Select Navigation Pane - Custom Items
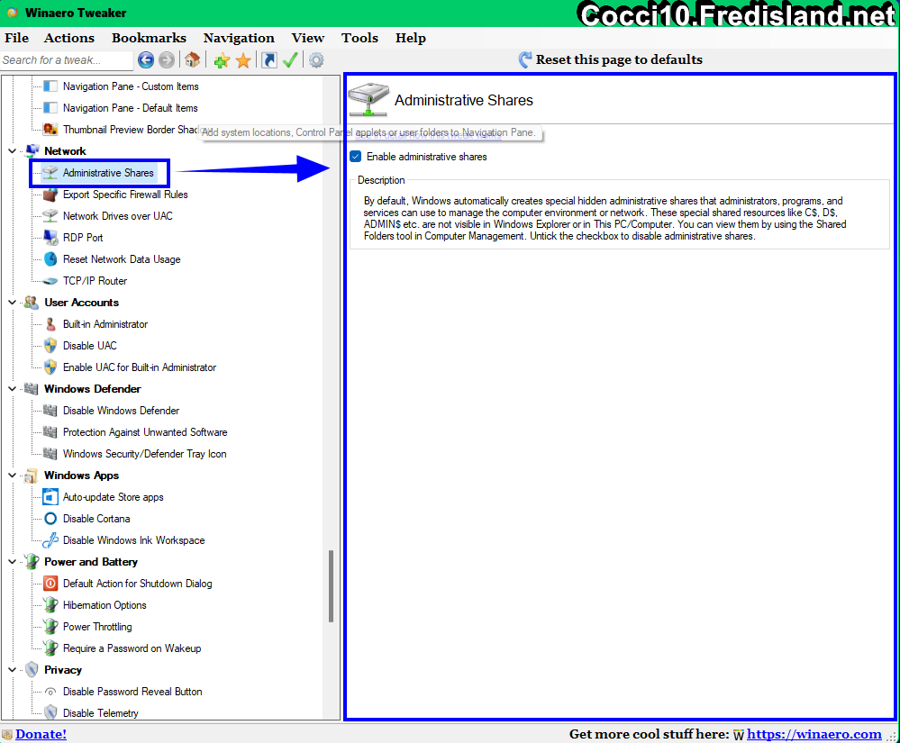The image size is (900, 743). pos(131,86)
